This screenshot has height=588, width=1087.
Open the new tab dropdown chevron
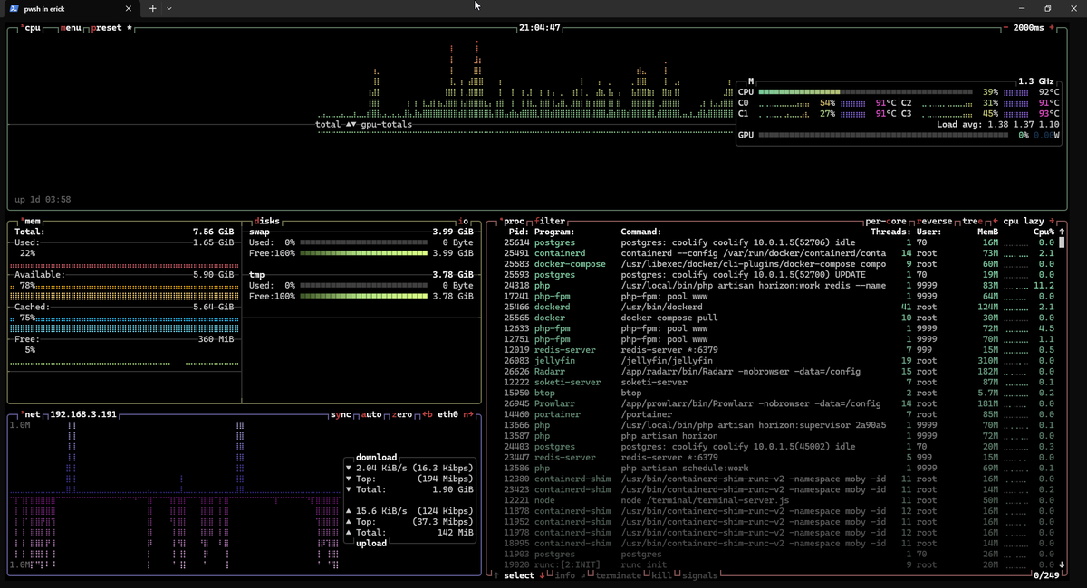coord(169,8)
